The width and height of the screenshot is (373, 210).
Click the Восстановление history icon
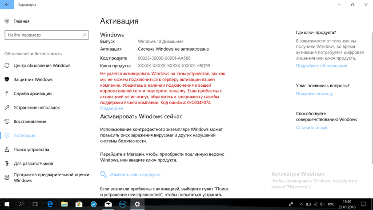7,121
